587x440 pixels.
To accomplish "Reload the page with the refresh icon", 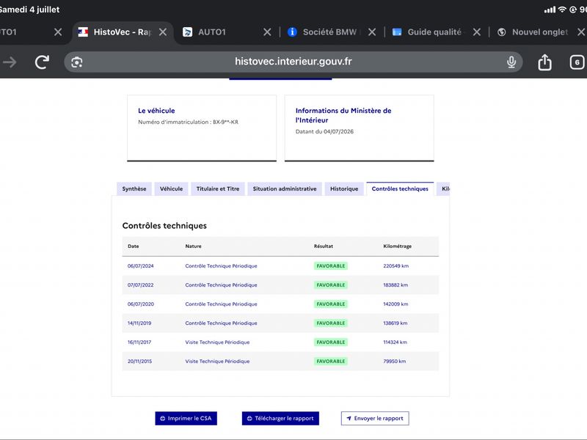I will [42, 62].
